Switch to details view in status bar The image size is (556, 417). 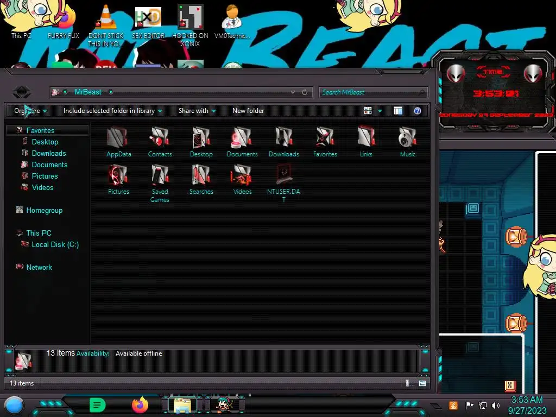tap(407, 383)
